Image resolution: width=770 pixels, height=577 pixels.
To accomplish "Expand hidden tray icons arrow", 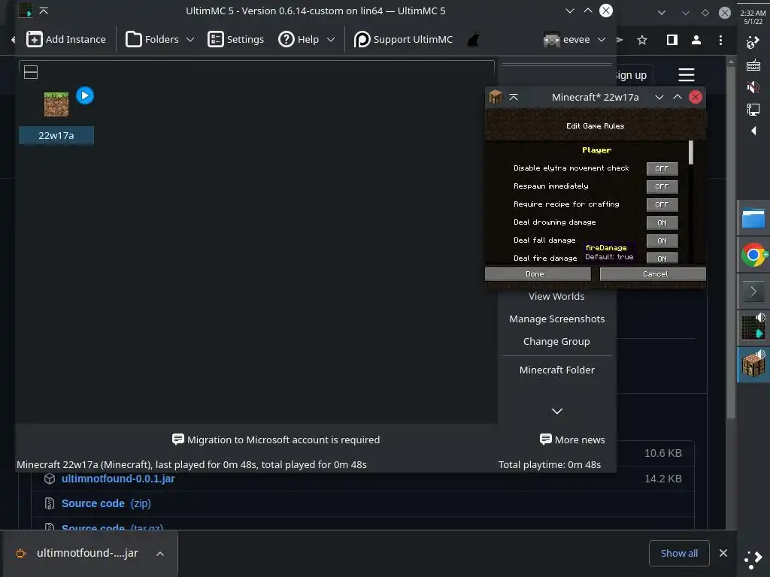I will pyautogui.click(x=753, y=131).
